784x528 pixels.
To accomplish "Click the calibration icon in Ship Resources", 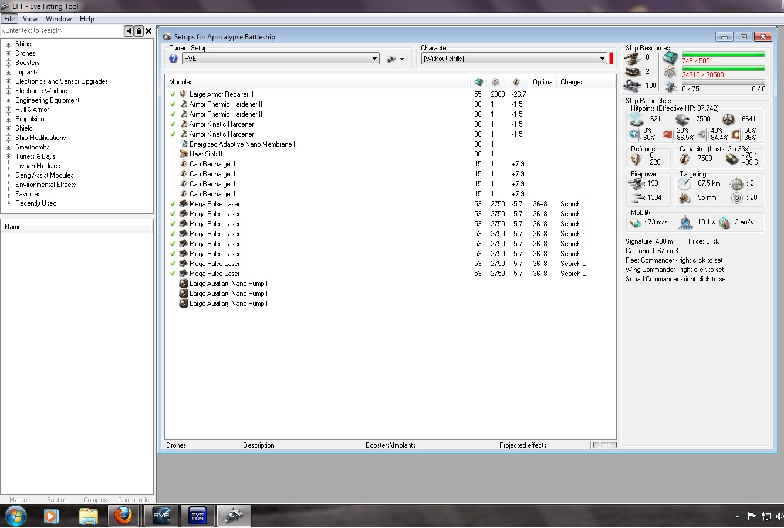I will [632, 86].
